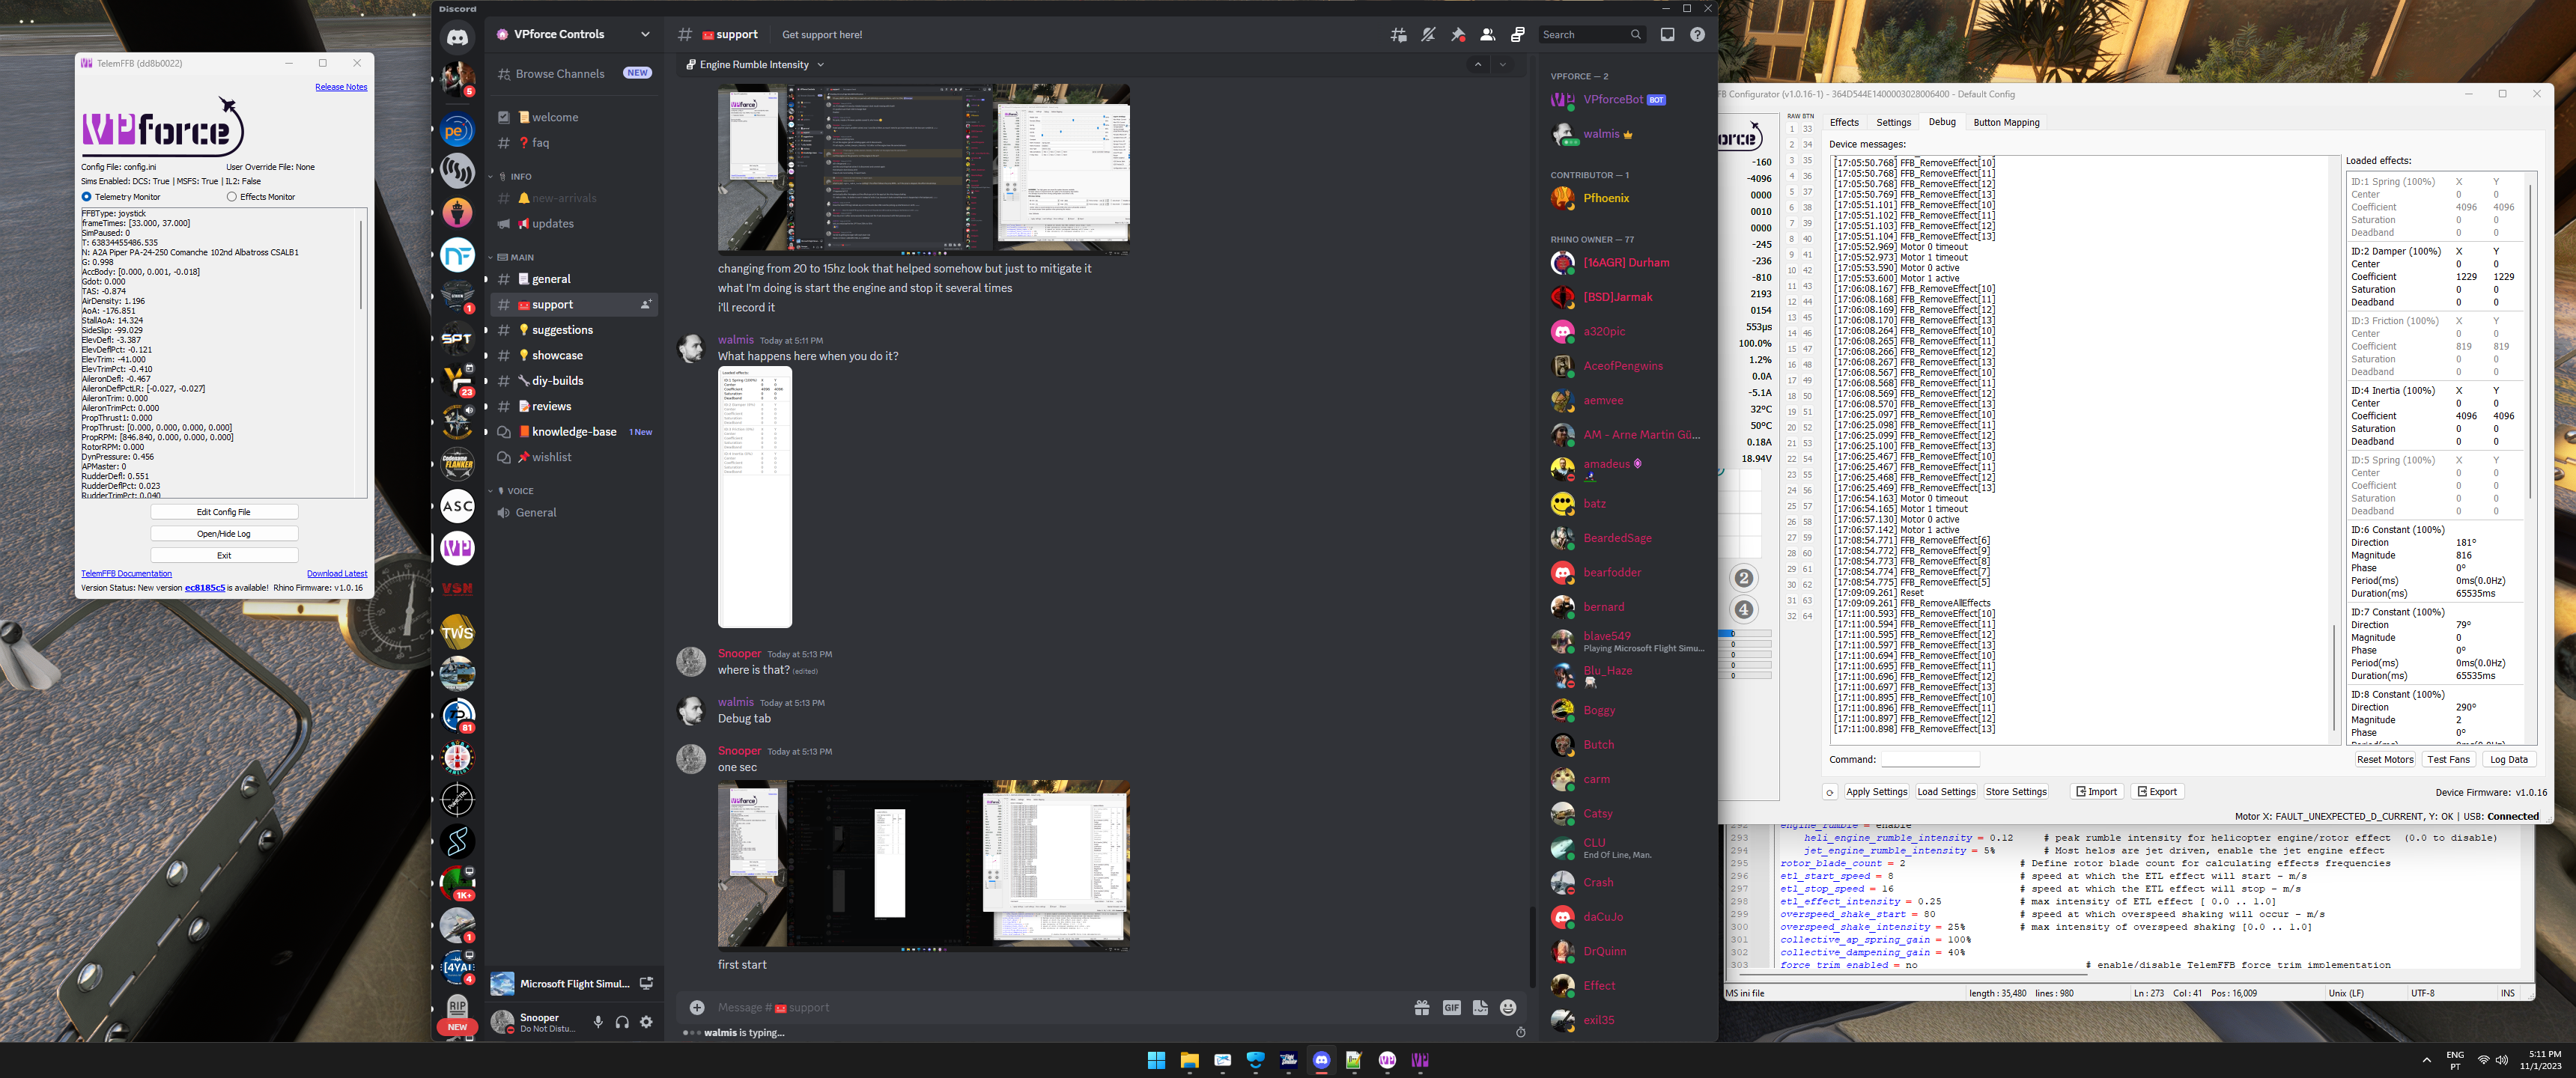This screenshot has width=2576, height=1078.
Task: Open Discord user settings gear
Action: [646, 1022]
